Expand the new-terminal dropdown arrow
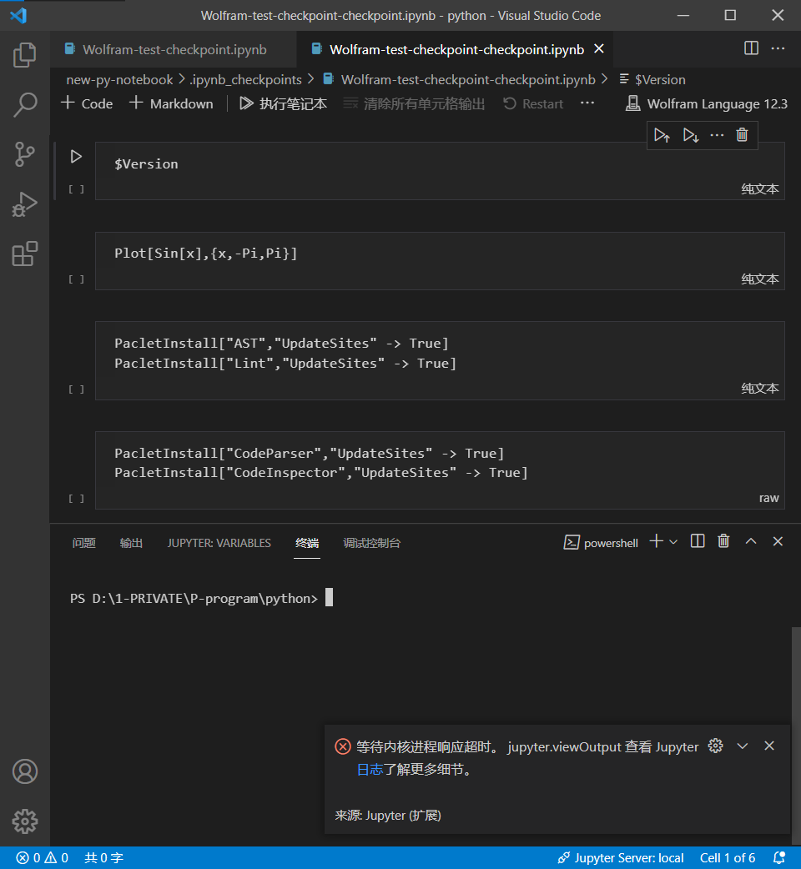The image size is (801, 869). 673,541
